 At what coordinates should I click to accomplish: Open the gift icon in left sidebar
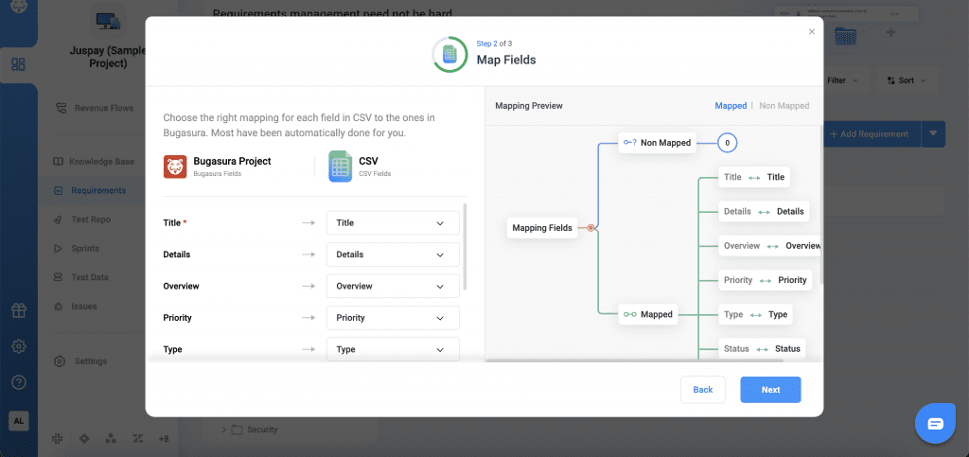18,310
